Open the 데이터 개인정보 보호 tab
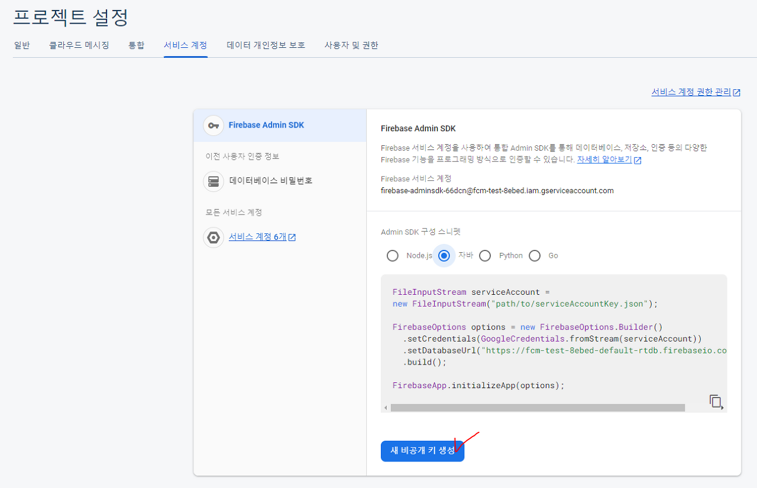Viewport: 757px width, 488px height. tap(266, 45)
